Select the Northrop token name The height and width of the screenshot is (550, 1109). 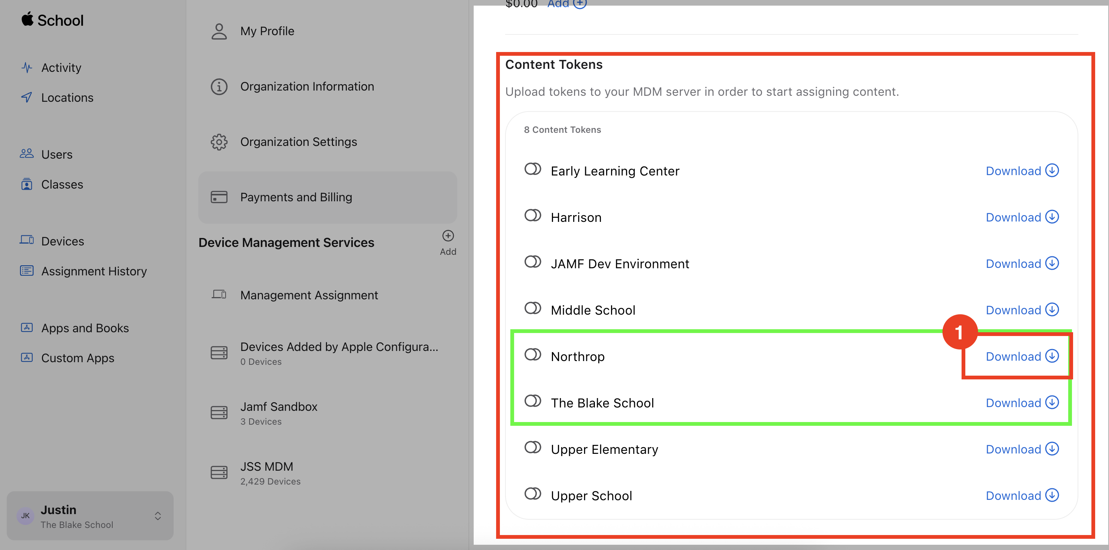[578, 357]
